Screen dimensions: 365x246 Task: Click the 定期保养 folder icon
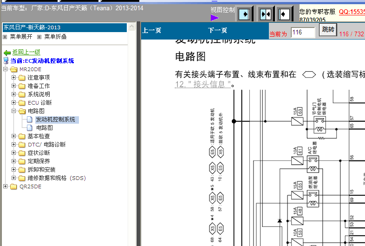22,161
